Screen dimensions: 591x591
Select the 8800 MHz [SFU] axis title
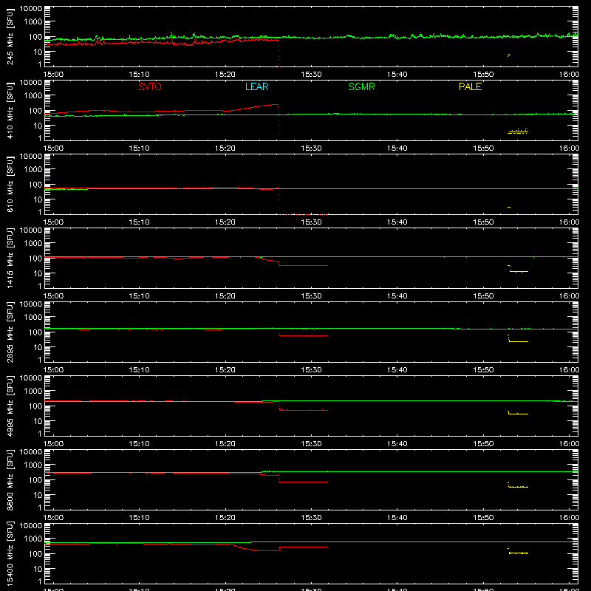(10, 480)
